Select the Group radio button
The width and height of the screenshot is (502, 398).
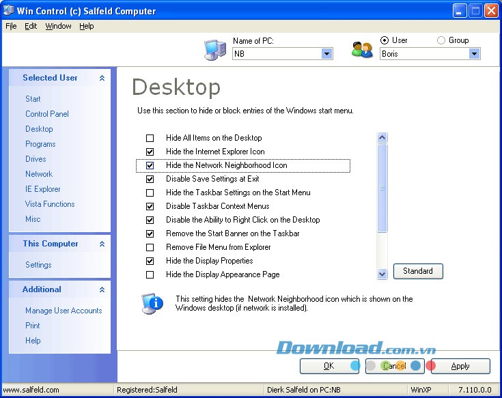(x=441, y=40)
